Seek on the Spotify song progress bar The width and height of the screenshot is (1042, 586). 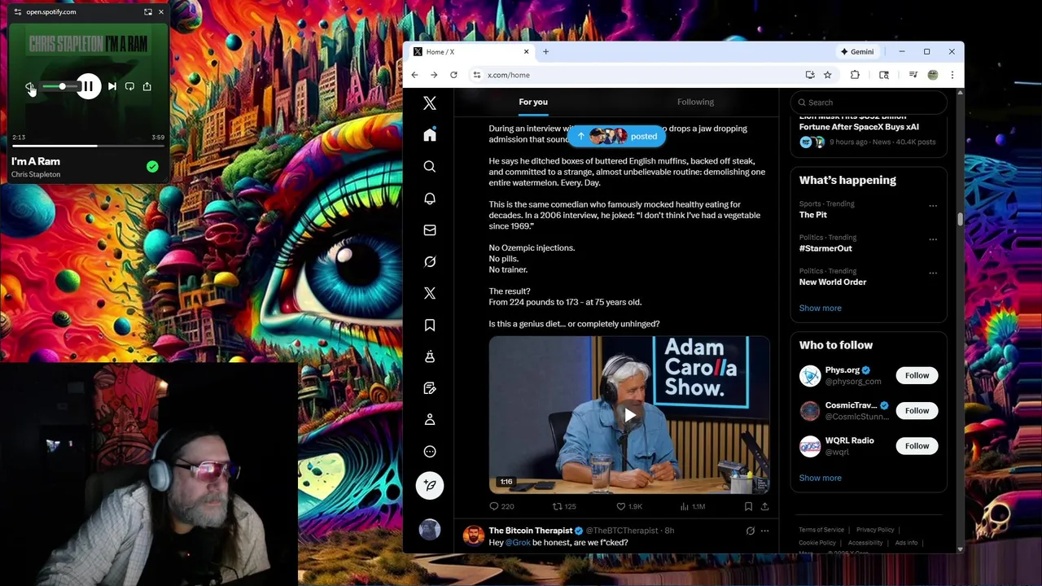point(88,146)
